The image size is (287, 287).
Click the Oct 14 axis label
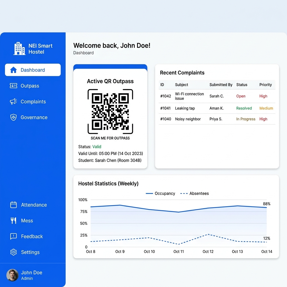tap(267, 251)
